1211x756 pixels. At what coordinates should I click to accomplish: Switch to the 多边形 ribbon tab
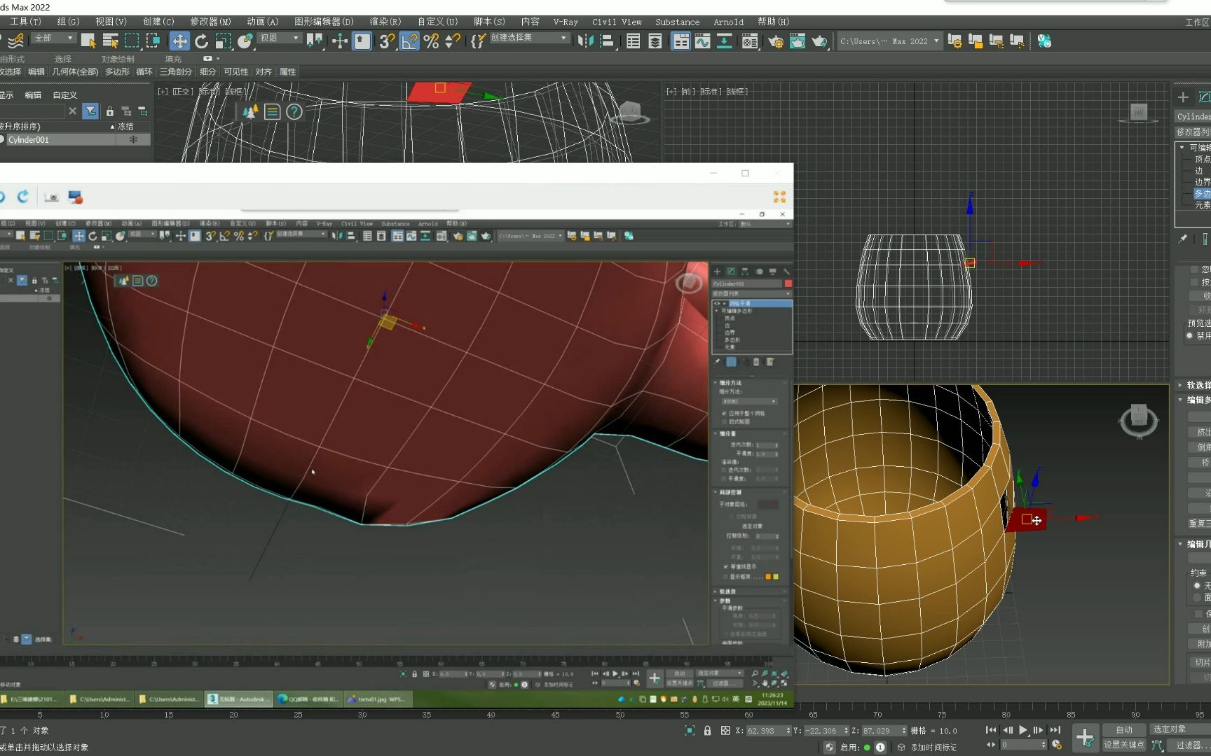pyautogui.click(x=116, y=71)
